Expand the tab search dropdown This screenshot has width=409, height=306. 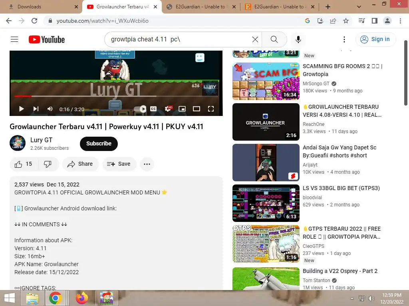(359, 7)
